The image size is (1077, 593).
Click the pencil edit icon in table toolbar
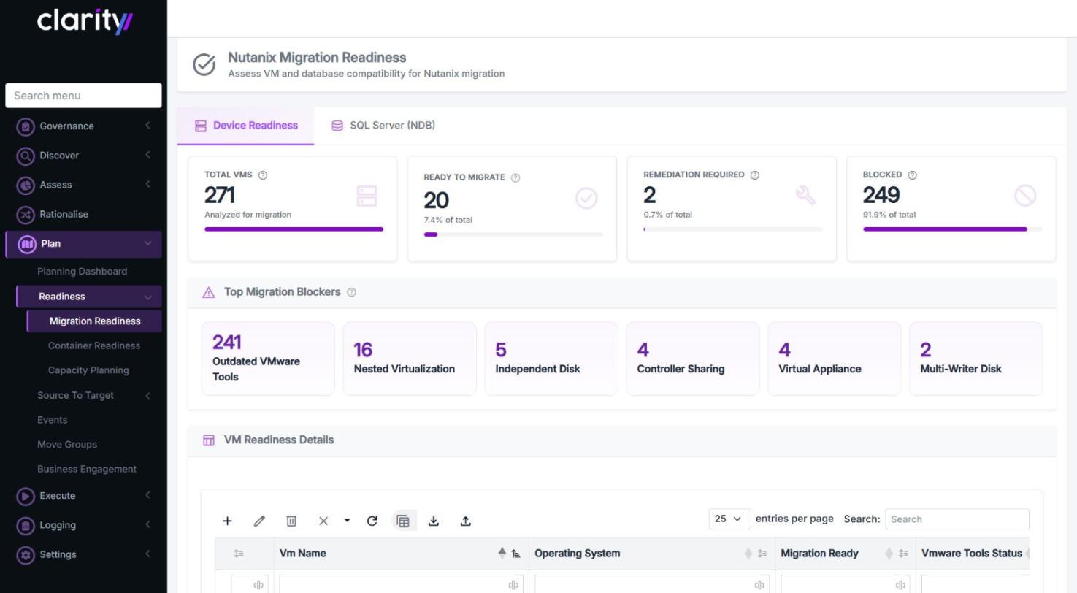[x=259, y=521]
